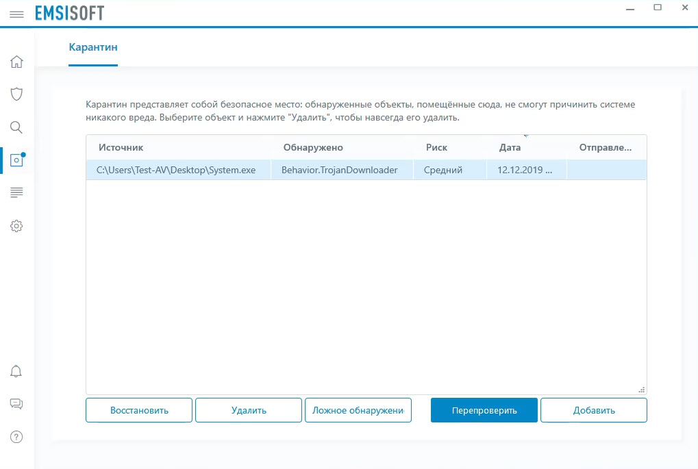Click the Средний risk cell
The width and height of the screenshot is (698, 469).
pos(443,170)
